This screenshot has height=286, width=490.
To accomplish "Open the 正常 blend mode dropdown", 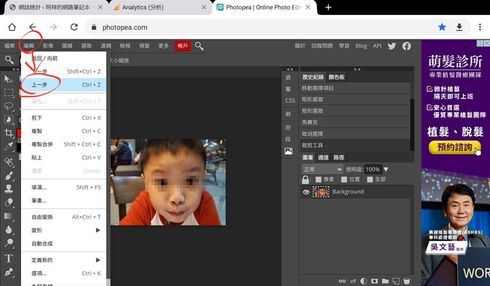I will [322, 169].
